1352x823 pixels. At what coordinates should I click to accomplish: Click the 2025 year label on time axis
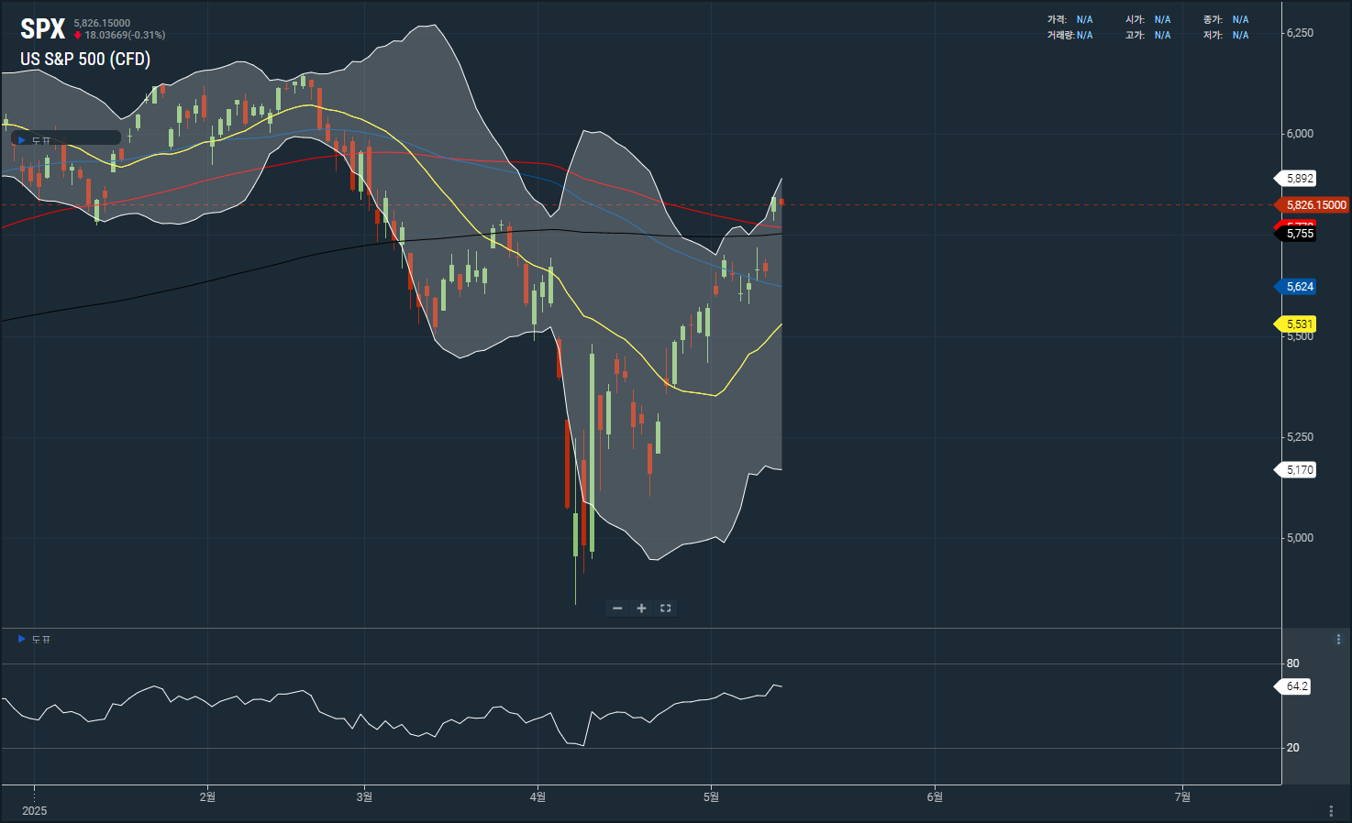tap(34, 811)
